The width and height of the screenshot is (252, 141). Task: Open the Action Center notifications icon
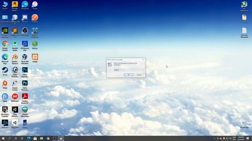248,138
